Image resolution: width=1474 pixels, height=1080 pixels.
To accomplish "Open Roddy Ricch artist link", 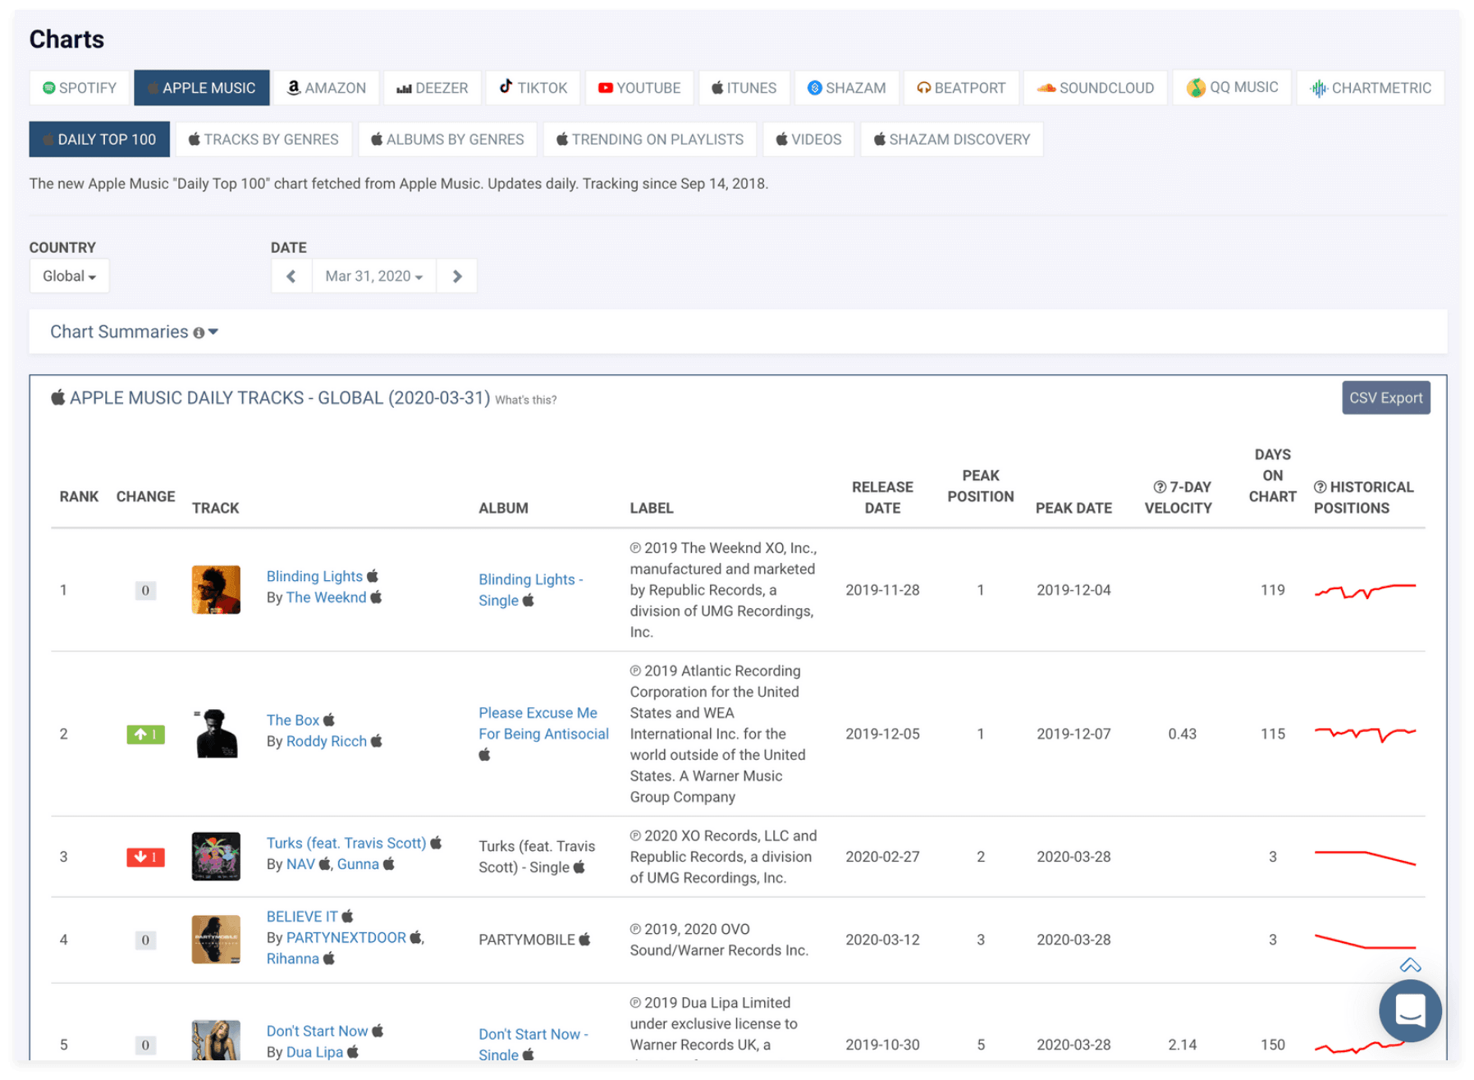I will coord(326,741).
